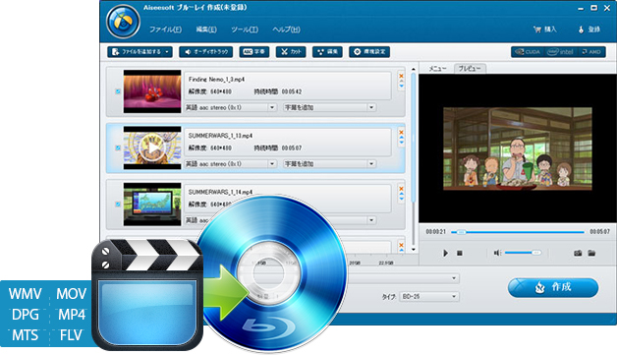Select the Finding Nemo video thumbnail

[x=152, y=91]
